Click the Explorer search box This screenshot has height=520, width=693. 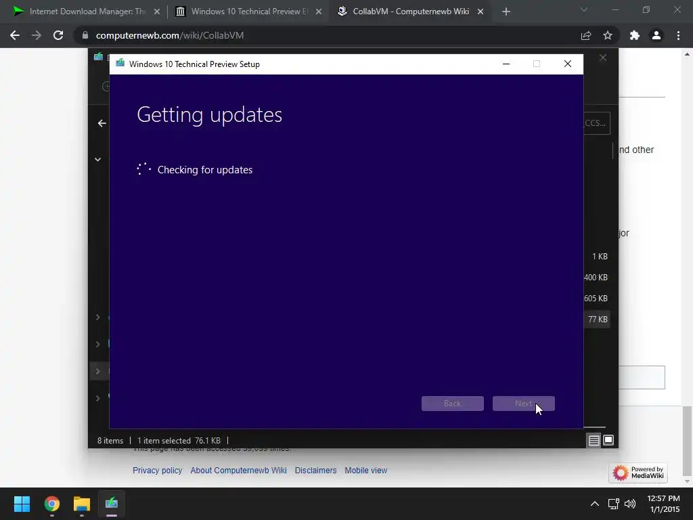coord(597,123)
